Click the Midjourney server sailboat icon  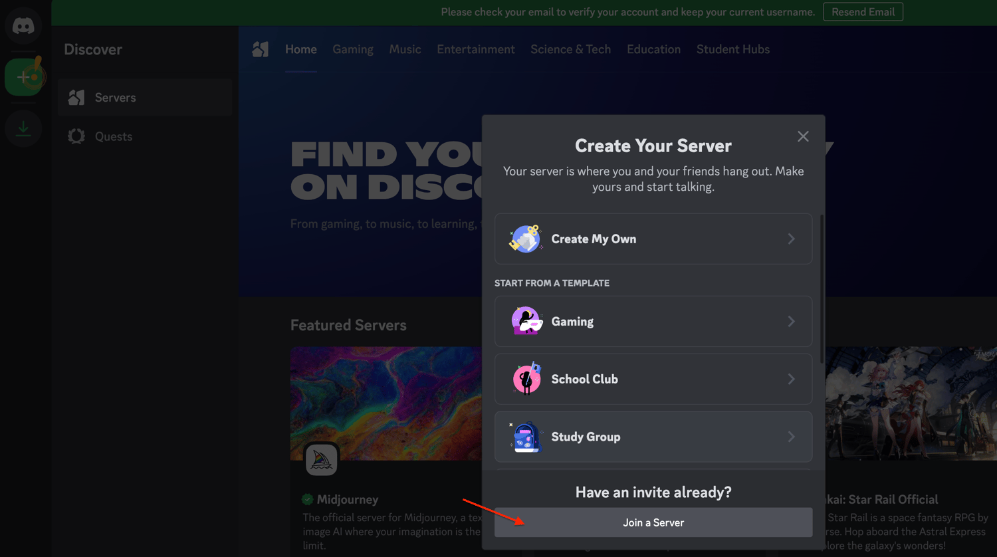click(x=322, y=459)
